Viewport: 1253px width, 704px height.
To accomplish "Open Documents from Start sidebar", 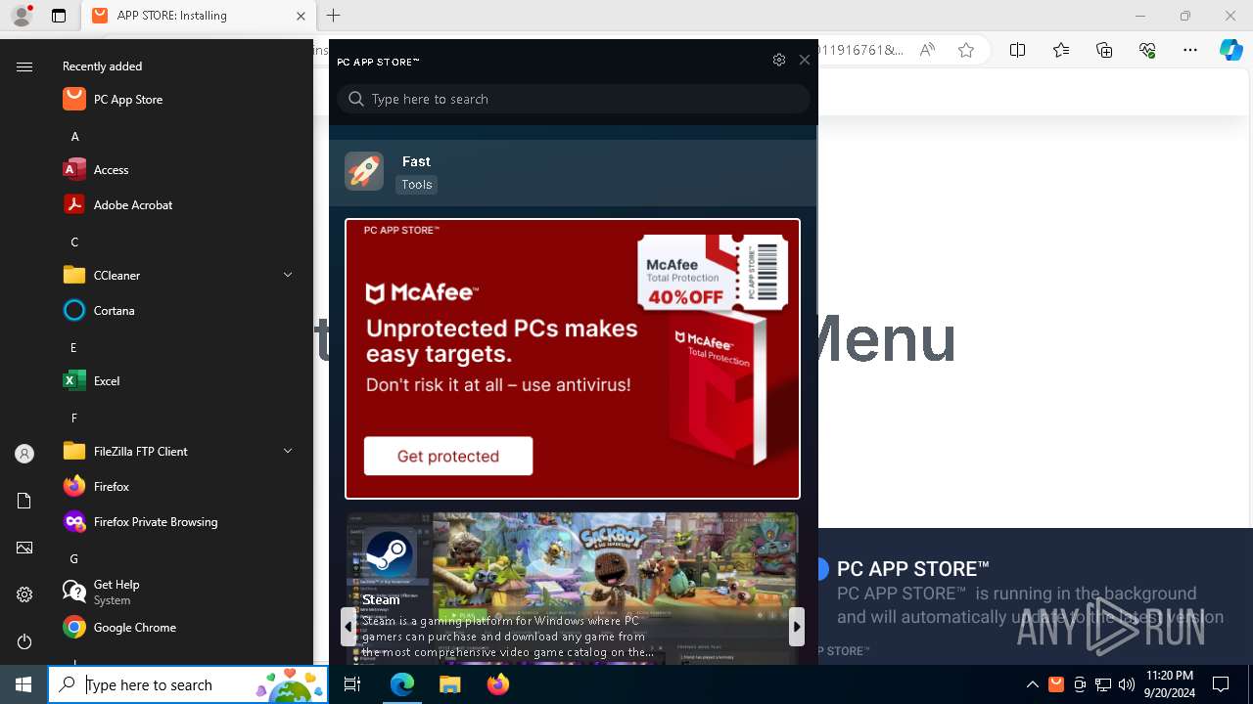I will [24, 501].
